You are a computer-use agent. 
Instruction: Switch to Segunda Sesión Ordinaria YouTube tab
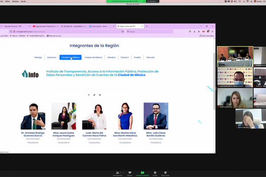pyautogui.click(x=46, y=26)
